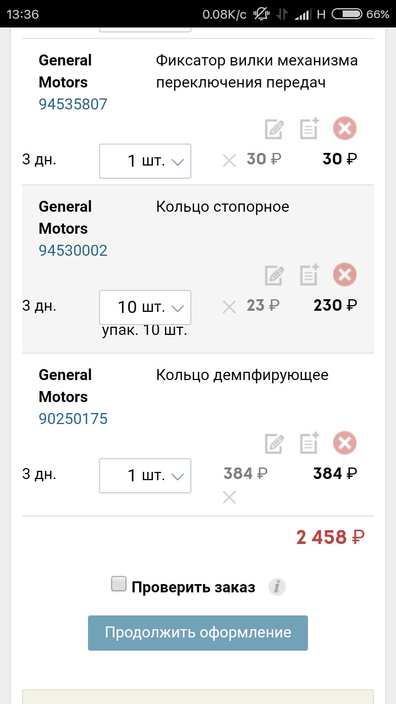Tap the battery indicator in status bar

tap(347, 14)
